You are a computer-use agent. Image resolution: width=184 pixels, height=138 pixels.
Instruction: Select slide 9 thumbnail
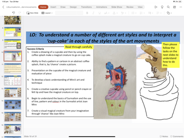click(x=13, y=44)
